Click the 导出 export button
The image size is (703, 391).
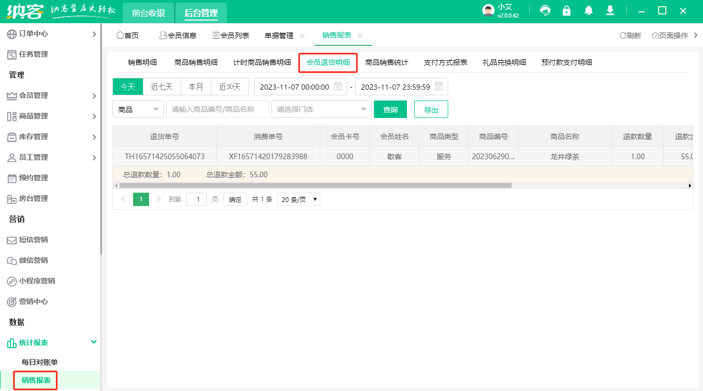[x=431, y=109]
